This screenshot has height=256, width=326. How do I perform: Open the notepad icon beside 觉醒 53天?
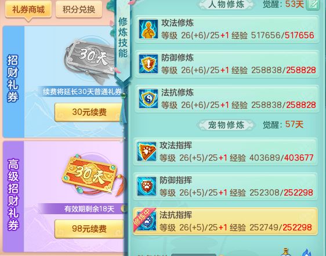pyautogui.click(x=313, y=5)
